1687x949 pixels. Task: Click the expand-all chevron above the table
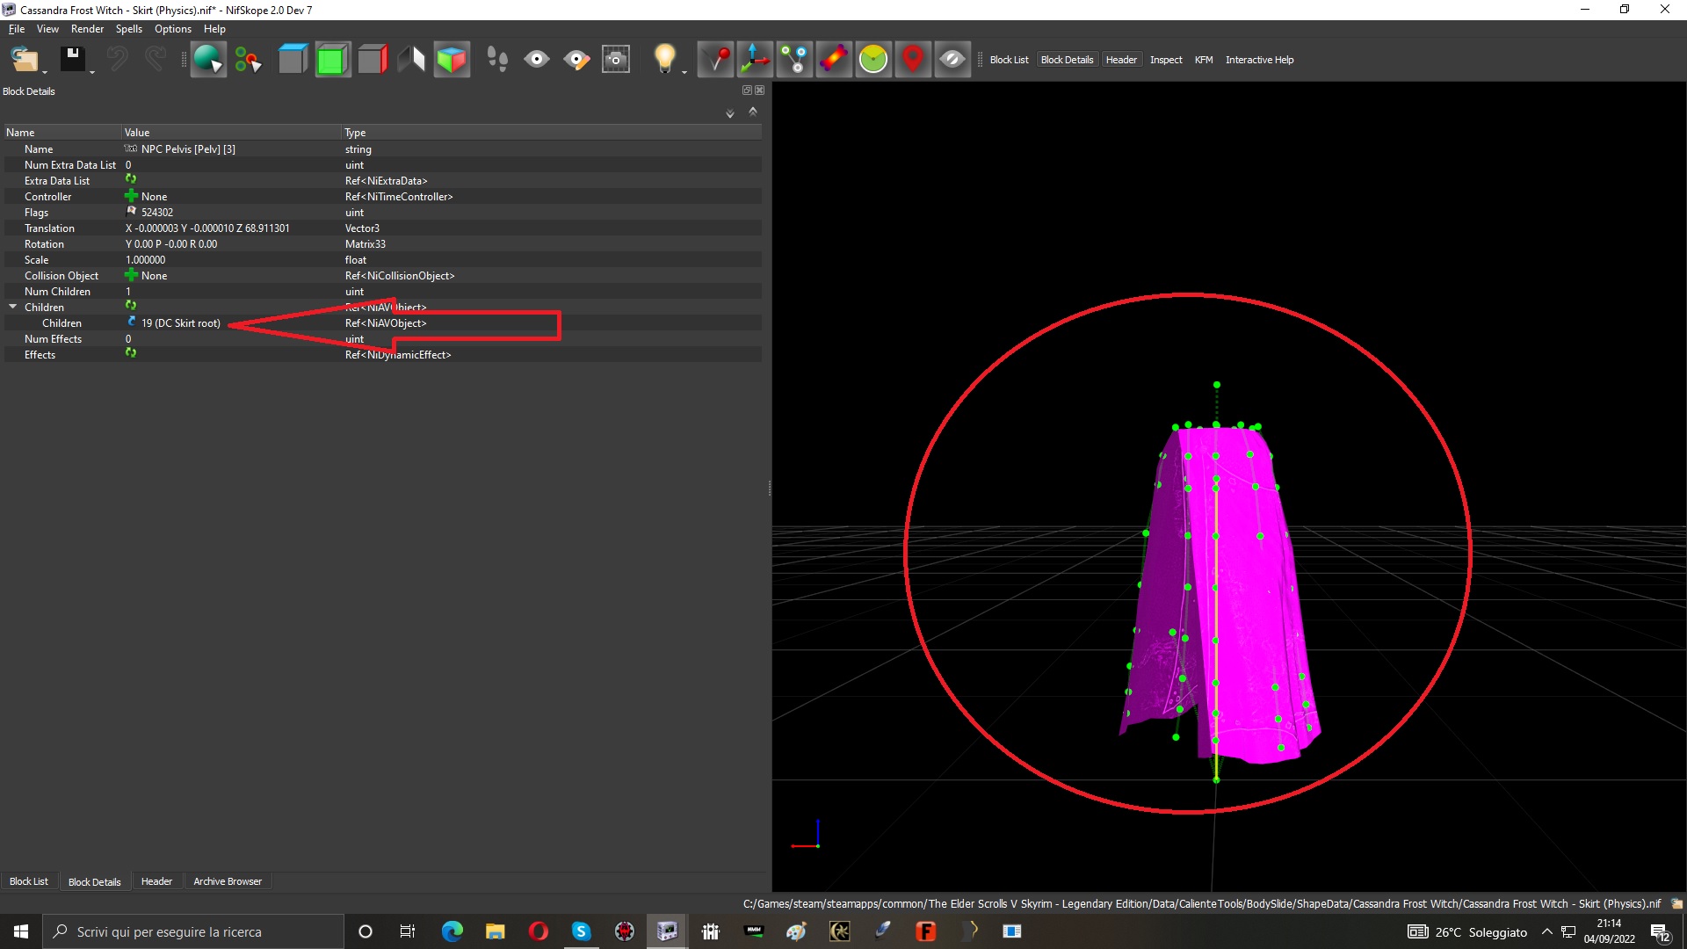click(x=729, y=113)
